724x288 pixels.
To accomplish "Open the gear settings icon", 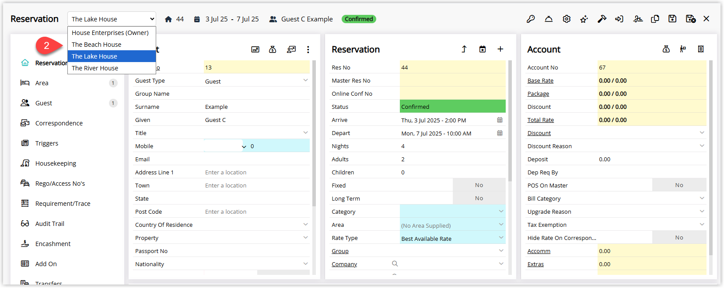I will 567,19.
